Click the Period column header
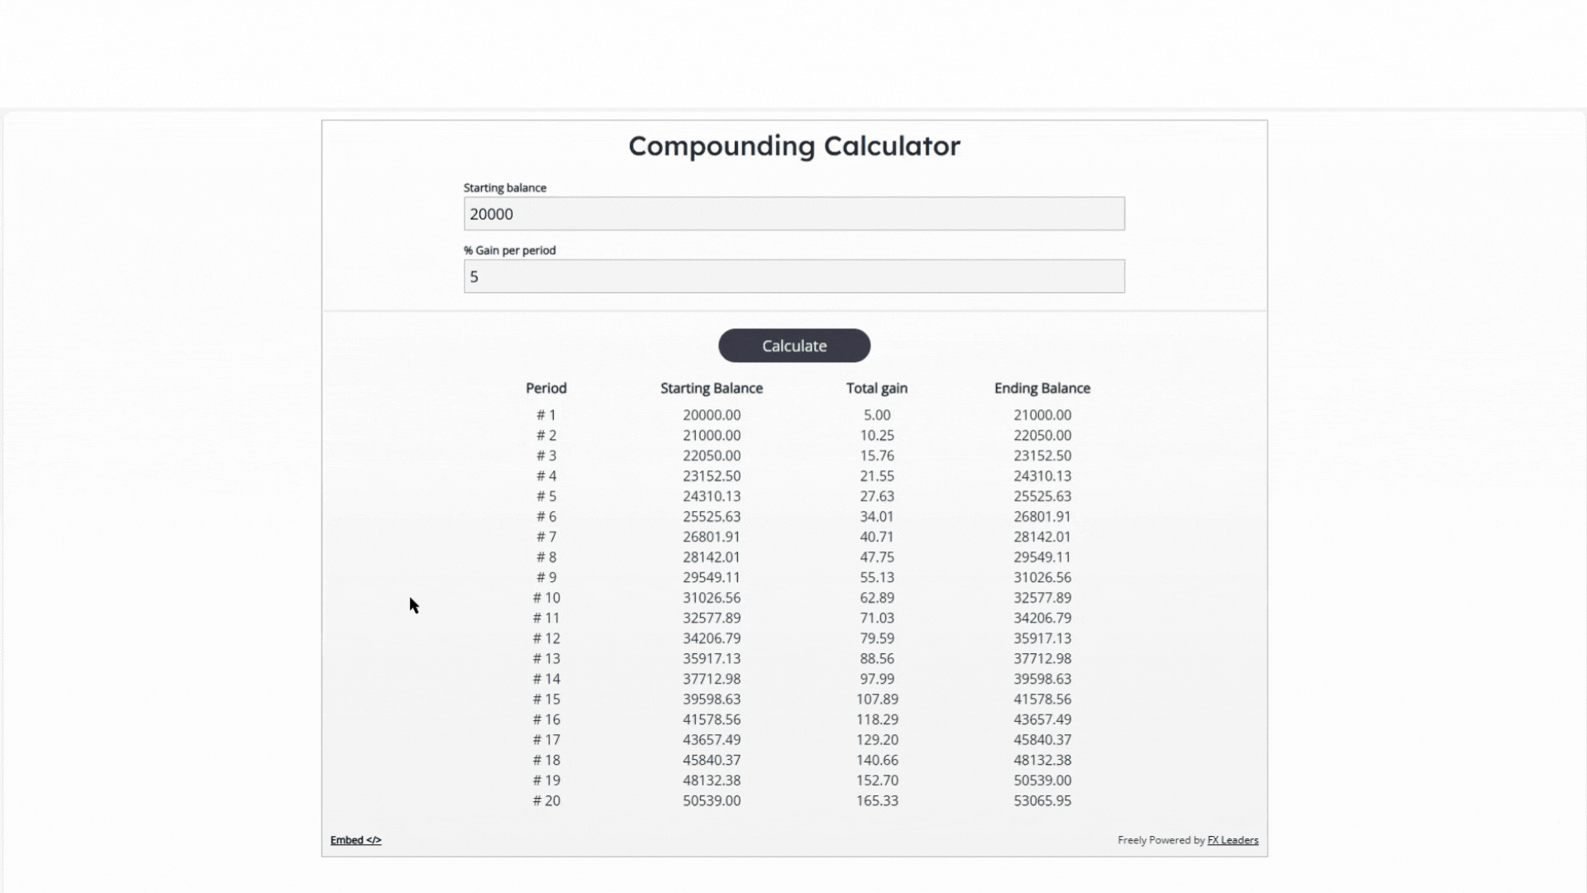The width and height of the screenshot is (1587, 893). [x=546, y=388]
